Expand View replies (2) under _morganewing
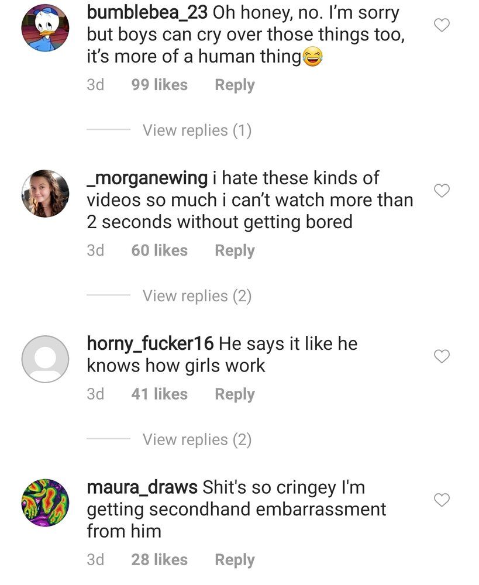 pyautogui.click(x=197, y=296)
